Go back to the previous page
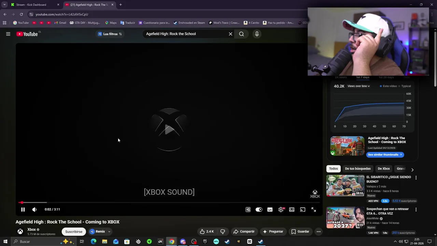The width and height of the screenshot is (437, 246). (x=5, y=14)
